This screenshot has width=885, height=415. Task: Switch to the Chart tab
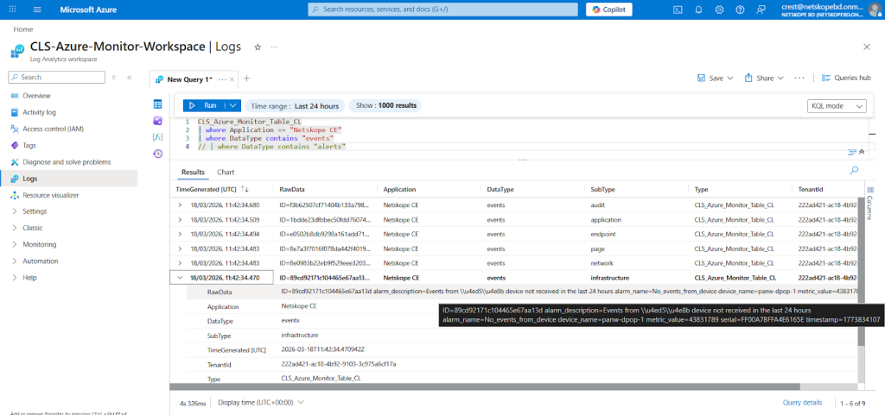tap(226, 172)
